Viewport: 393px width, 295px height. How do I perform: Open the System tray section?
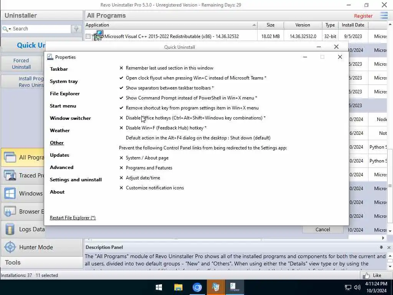64,81
